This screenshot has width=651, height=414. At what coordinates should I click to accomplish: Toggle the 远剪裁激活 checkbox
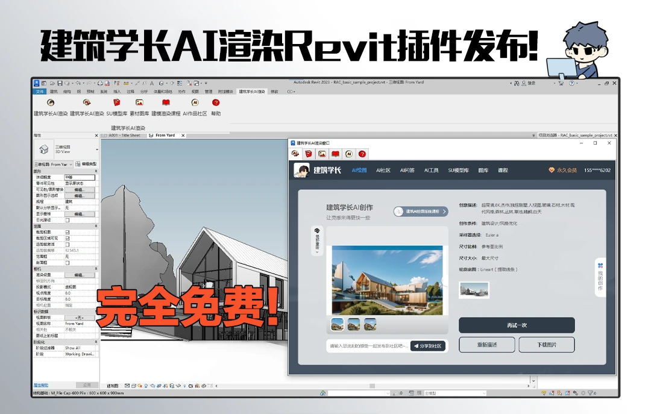[x=68, y=245]
